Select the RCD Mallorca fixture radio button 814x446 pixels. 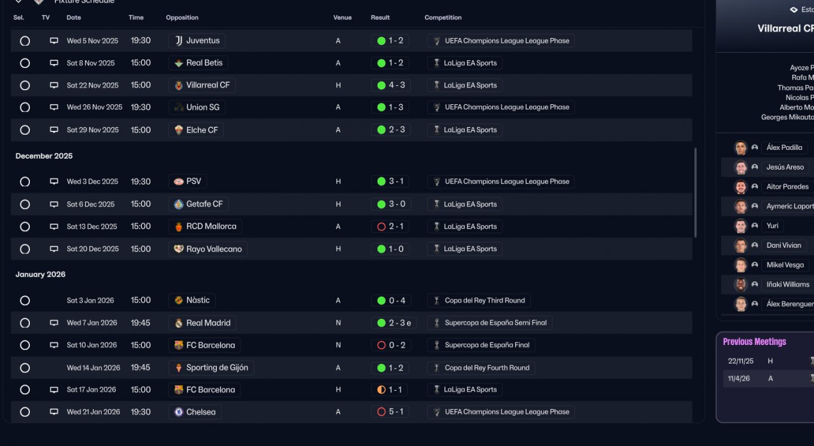[25, 227]
